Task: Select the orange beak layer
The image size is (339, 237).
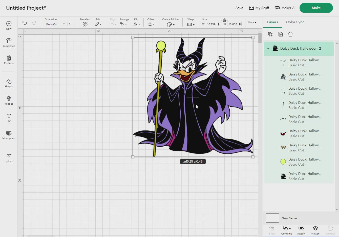Action: [299, 148]
